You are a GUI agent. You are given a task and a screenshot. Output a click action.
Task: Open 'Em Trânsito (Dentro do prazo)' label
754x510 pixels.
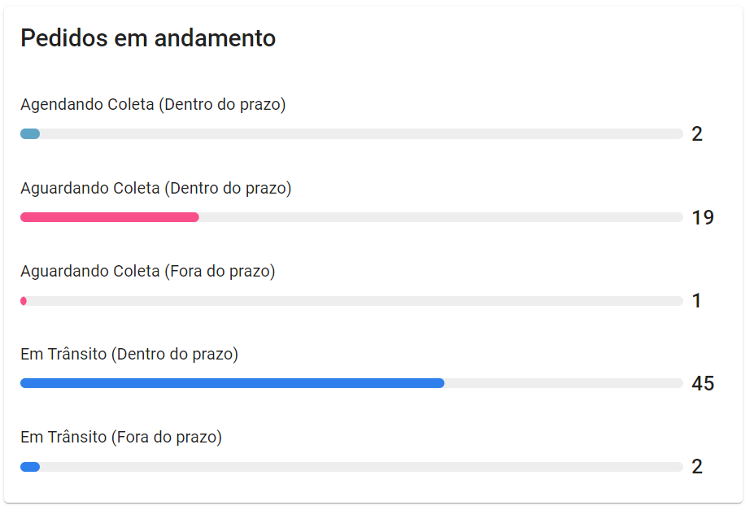[x=129, y=355]
